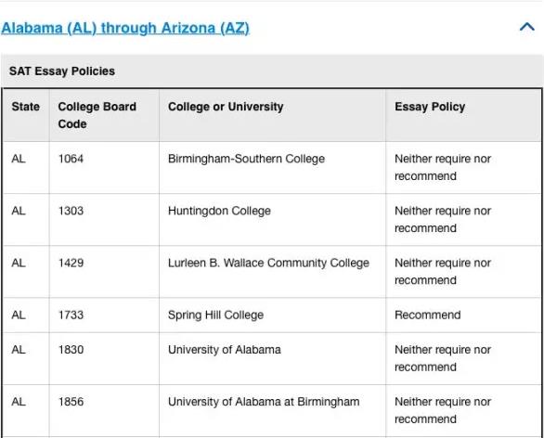Open Alabama (AL) through Arizona (AZ) link
Viewport: 544px width, 438px height.
(125, 28)
